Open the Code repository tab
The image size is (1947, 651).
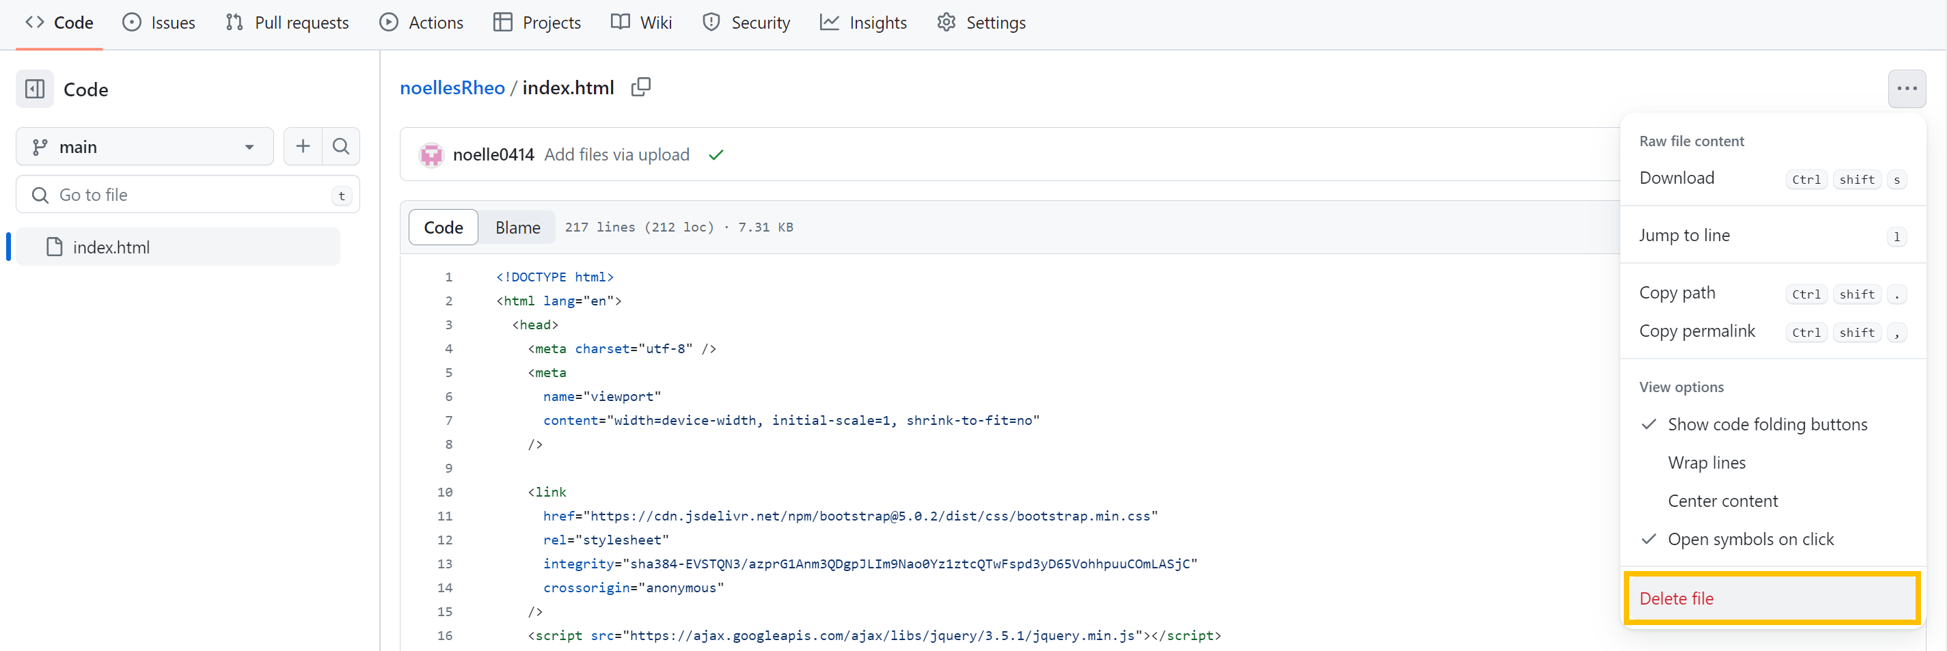click(x=59, y=23)
